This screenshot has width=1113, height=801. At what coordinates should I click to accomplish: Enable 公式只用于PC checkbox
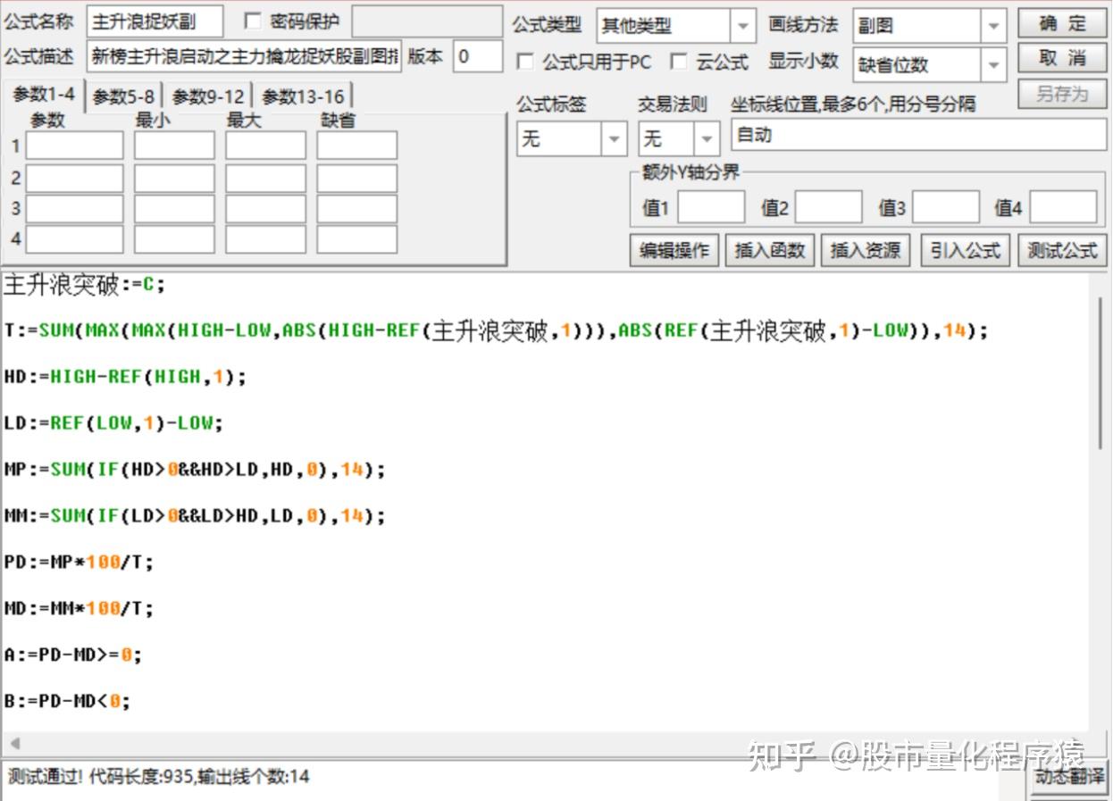click(525, 63)
